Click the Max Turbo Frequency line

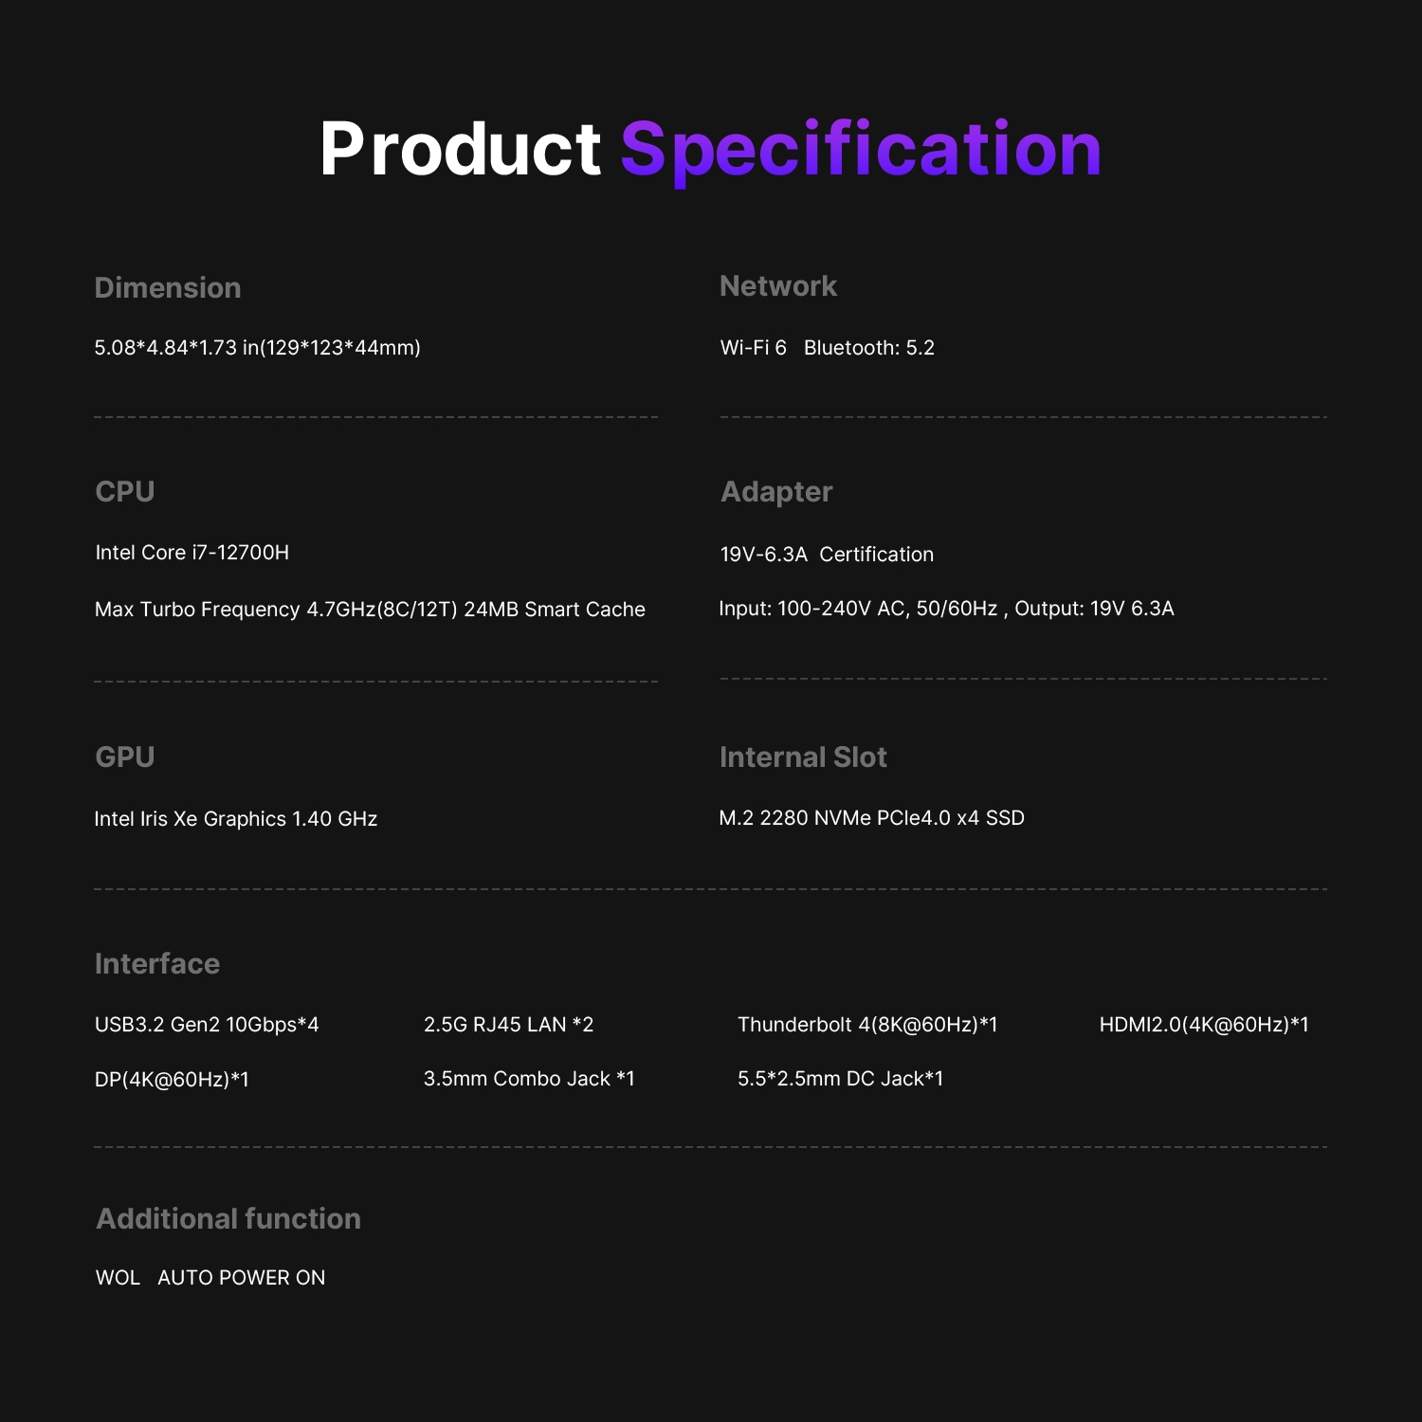[370, 610]
